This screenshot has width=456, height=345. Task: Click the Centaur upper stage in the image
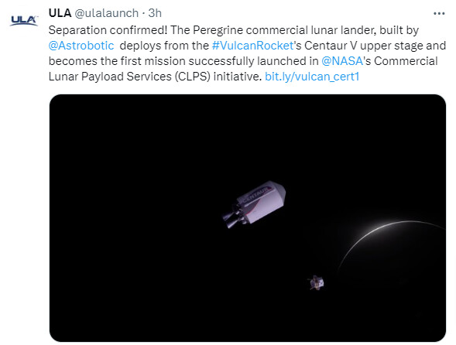pos(254,204)
